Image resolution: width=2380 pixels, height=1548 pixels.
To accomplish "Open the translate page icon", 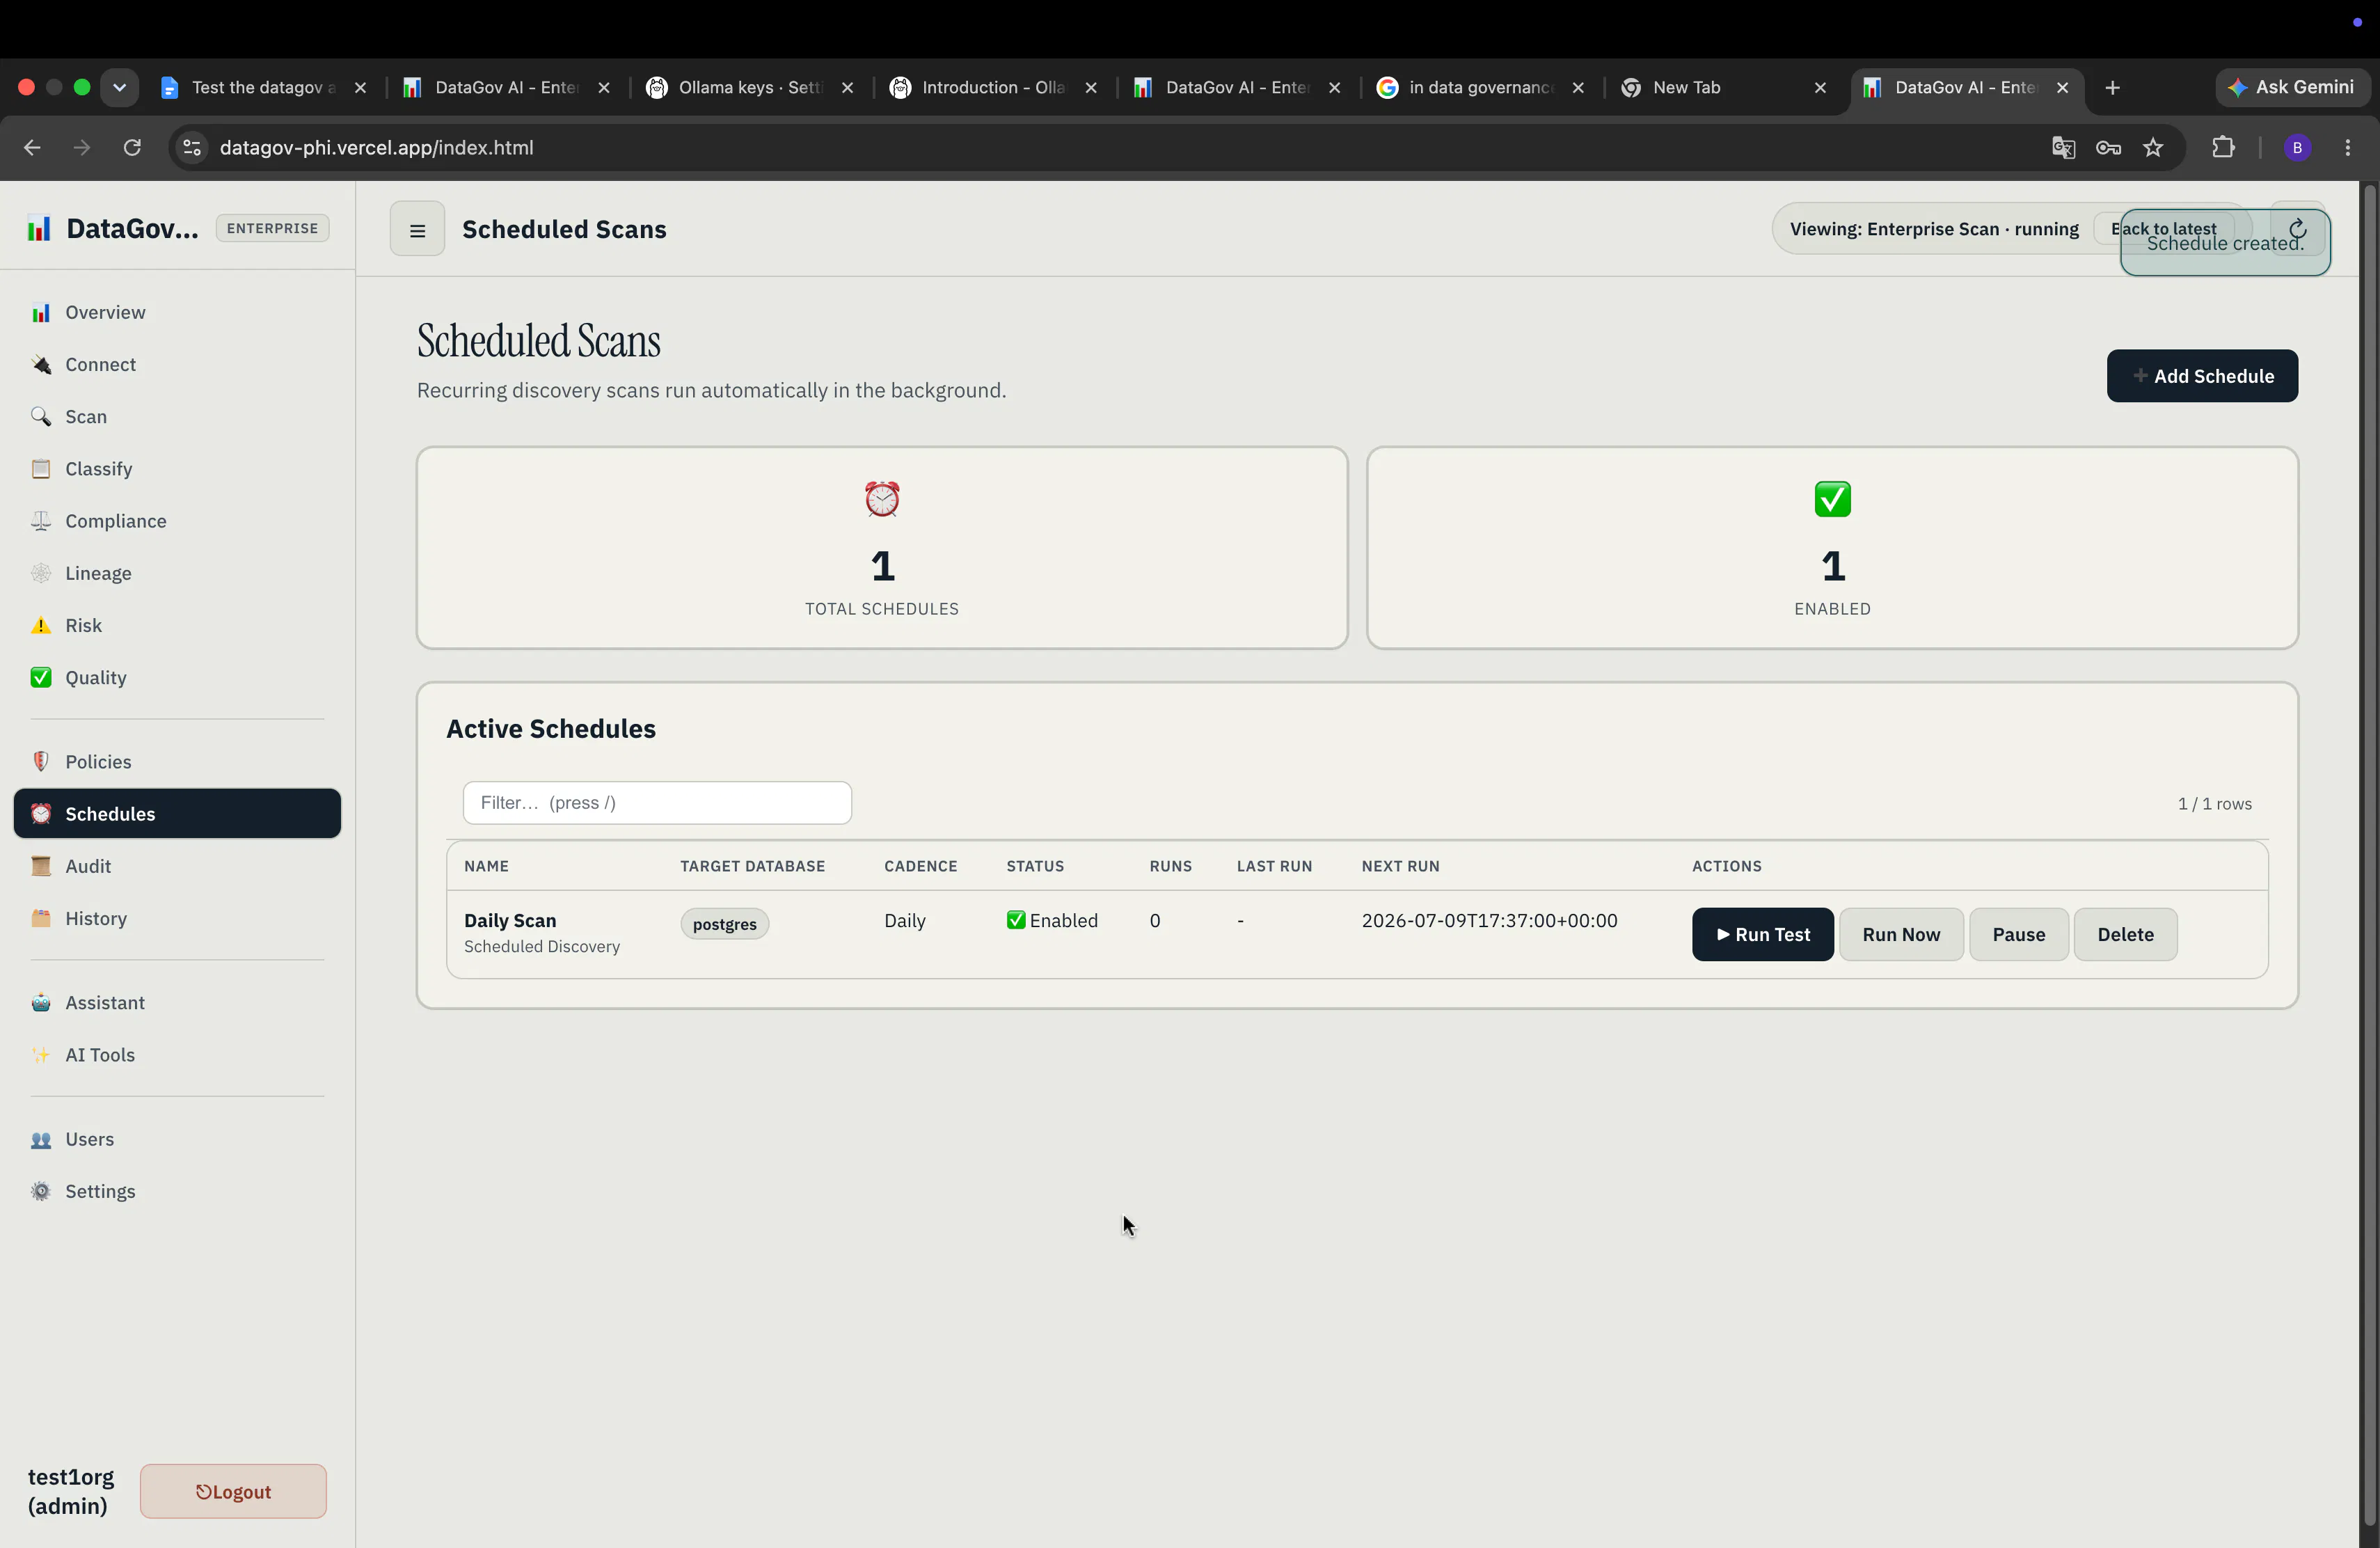I will pyautogui.click(x=2063, y=148).
